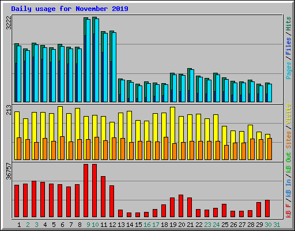
Task: Click the day 3 label on the axis
Action: click(x=36, y=225)
